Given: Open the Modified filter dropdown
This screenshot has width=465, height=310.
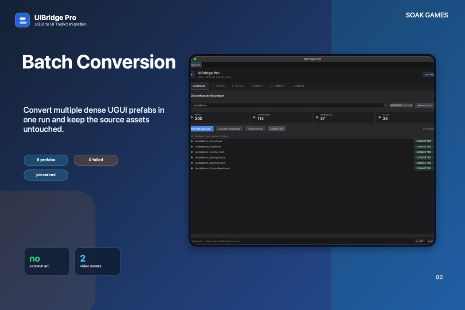Looking at the screenshot, I should point(401,105).
